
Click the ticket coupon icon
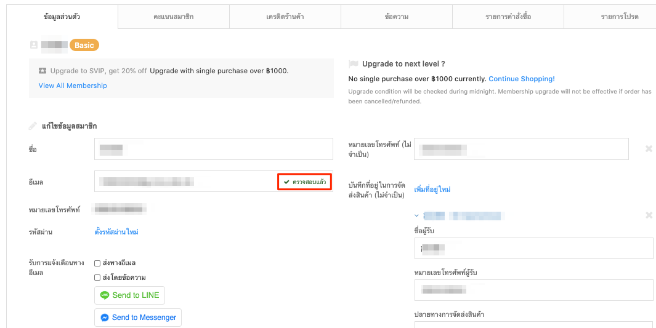(43, 71)
